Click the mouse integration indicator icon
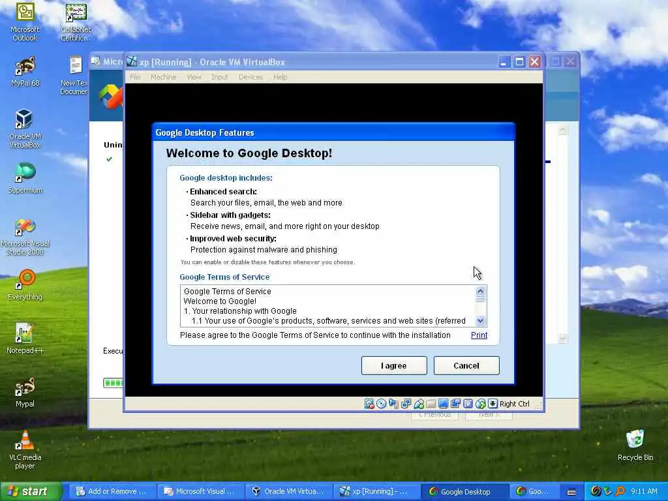This screenshot has height=501, width=668. tap(481, 403)
